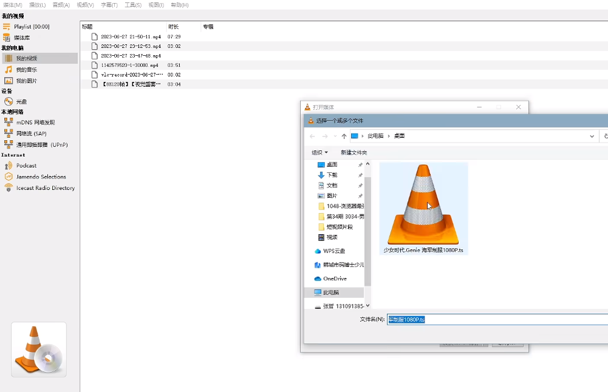
Task: Open recent locations dropdown beside forward arrow
Action: [335, 137]
